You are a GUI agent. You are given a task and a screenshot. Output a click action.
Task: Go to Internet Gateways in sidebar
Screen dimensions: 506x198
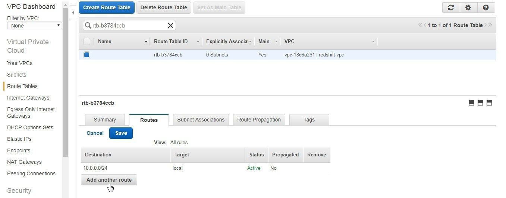(x=28, y=98)
